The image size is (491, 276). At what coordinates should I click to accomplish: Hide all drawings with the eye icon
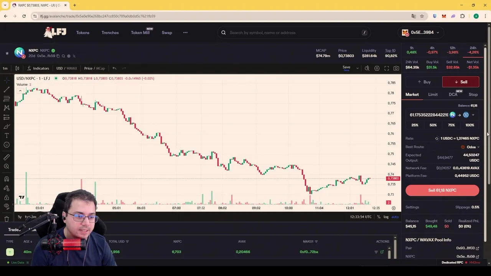tap(7, 207)
